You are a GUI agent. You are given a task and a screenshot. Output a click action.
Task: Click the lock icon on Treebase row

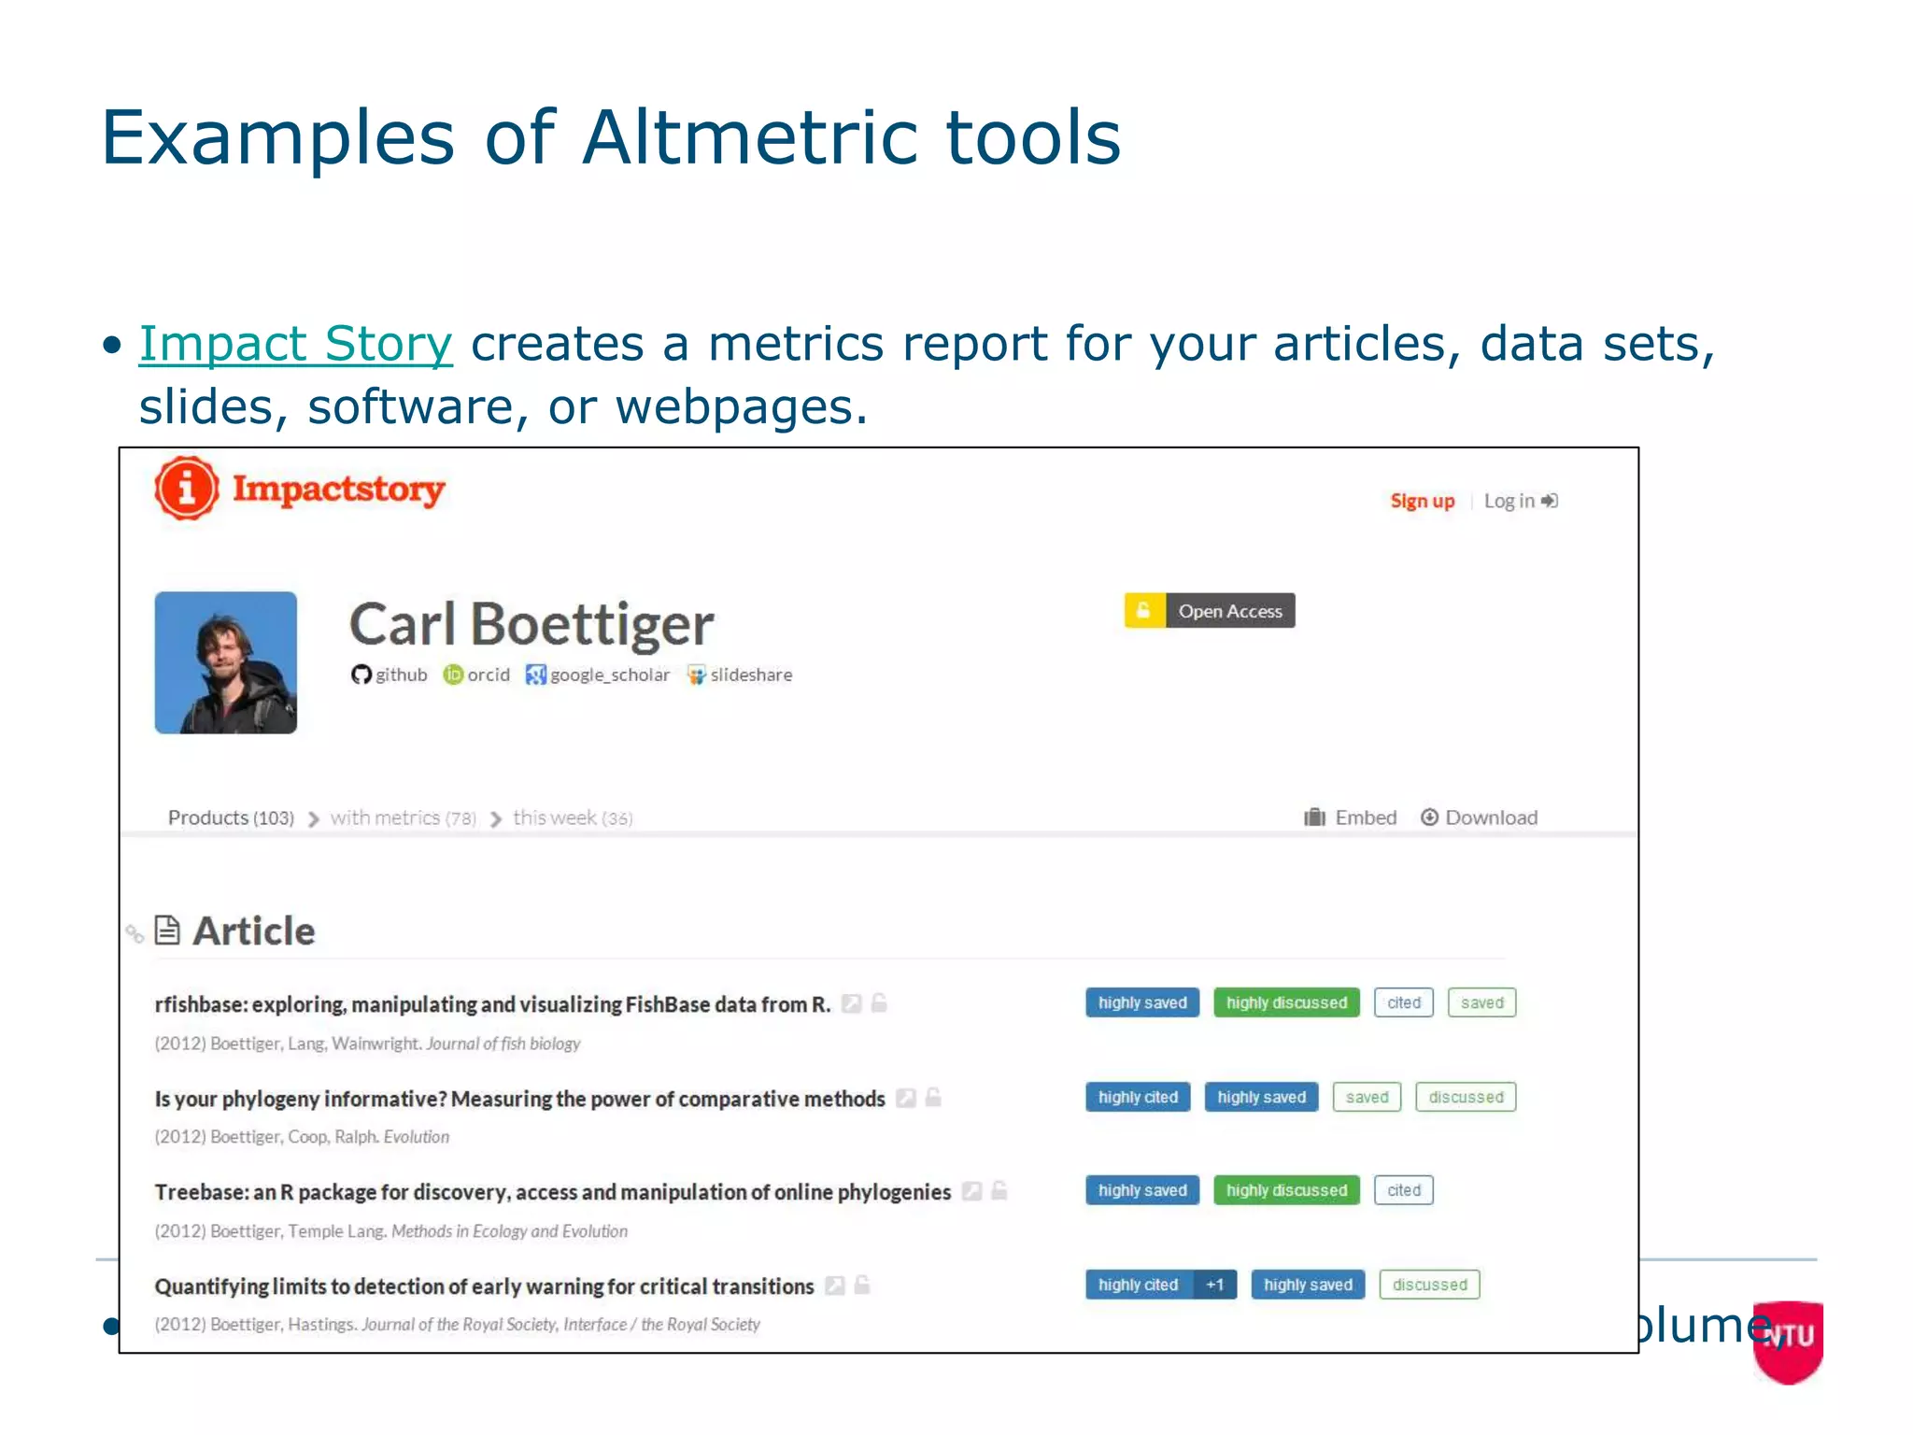(999, 1191)
